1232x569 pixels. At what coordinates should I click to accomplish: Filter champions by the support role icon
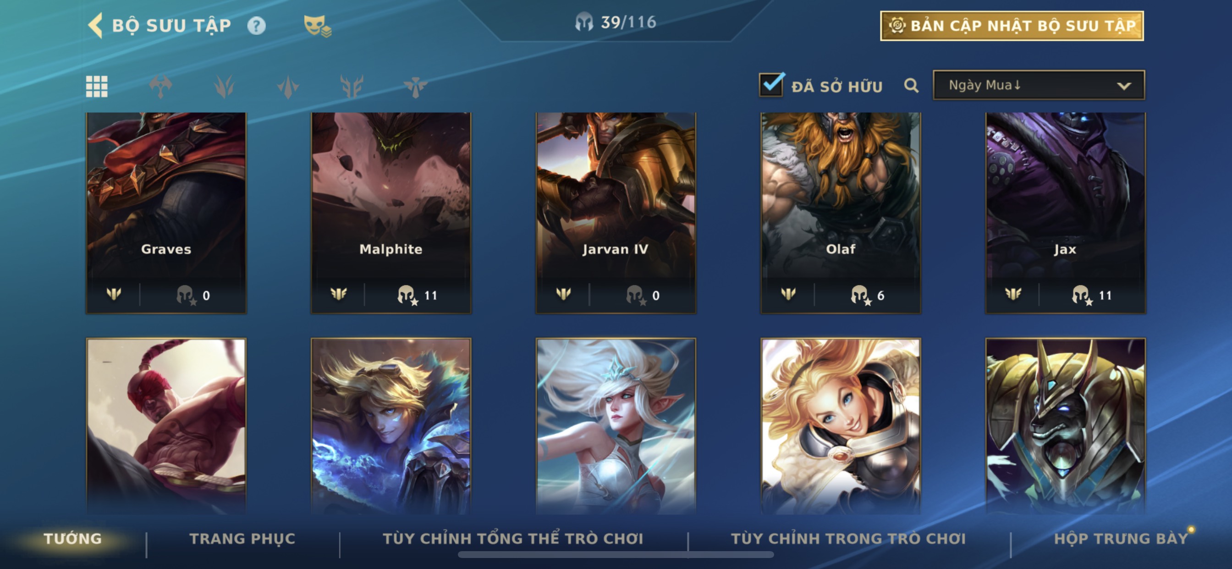pos(415,87)
